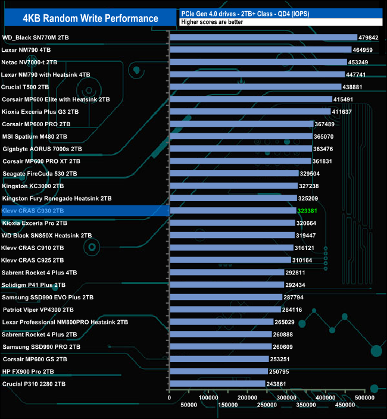Image resolution: width=387 pixels, height=419 pixels.
Task: Select the 350000 axis tick label
Action: pos(306,405)
